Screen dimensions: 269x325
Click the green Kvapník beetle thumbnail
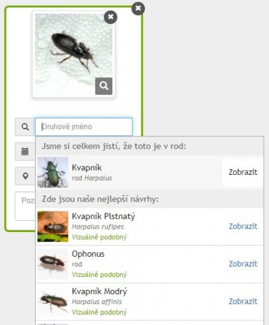tap(53, 172)
